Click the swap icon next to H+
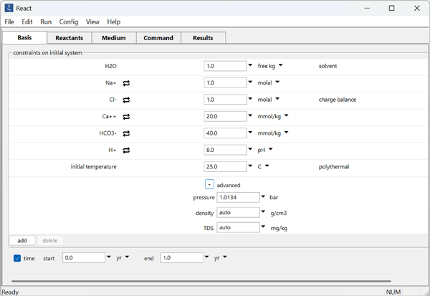 coord(127,150)
